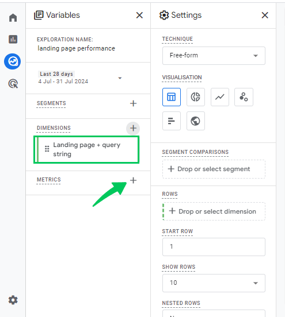The height and width of the screenshot is (317, 285).
Task: Expand the Last 28 days date picker
Action: tap(80, 78)
